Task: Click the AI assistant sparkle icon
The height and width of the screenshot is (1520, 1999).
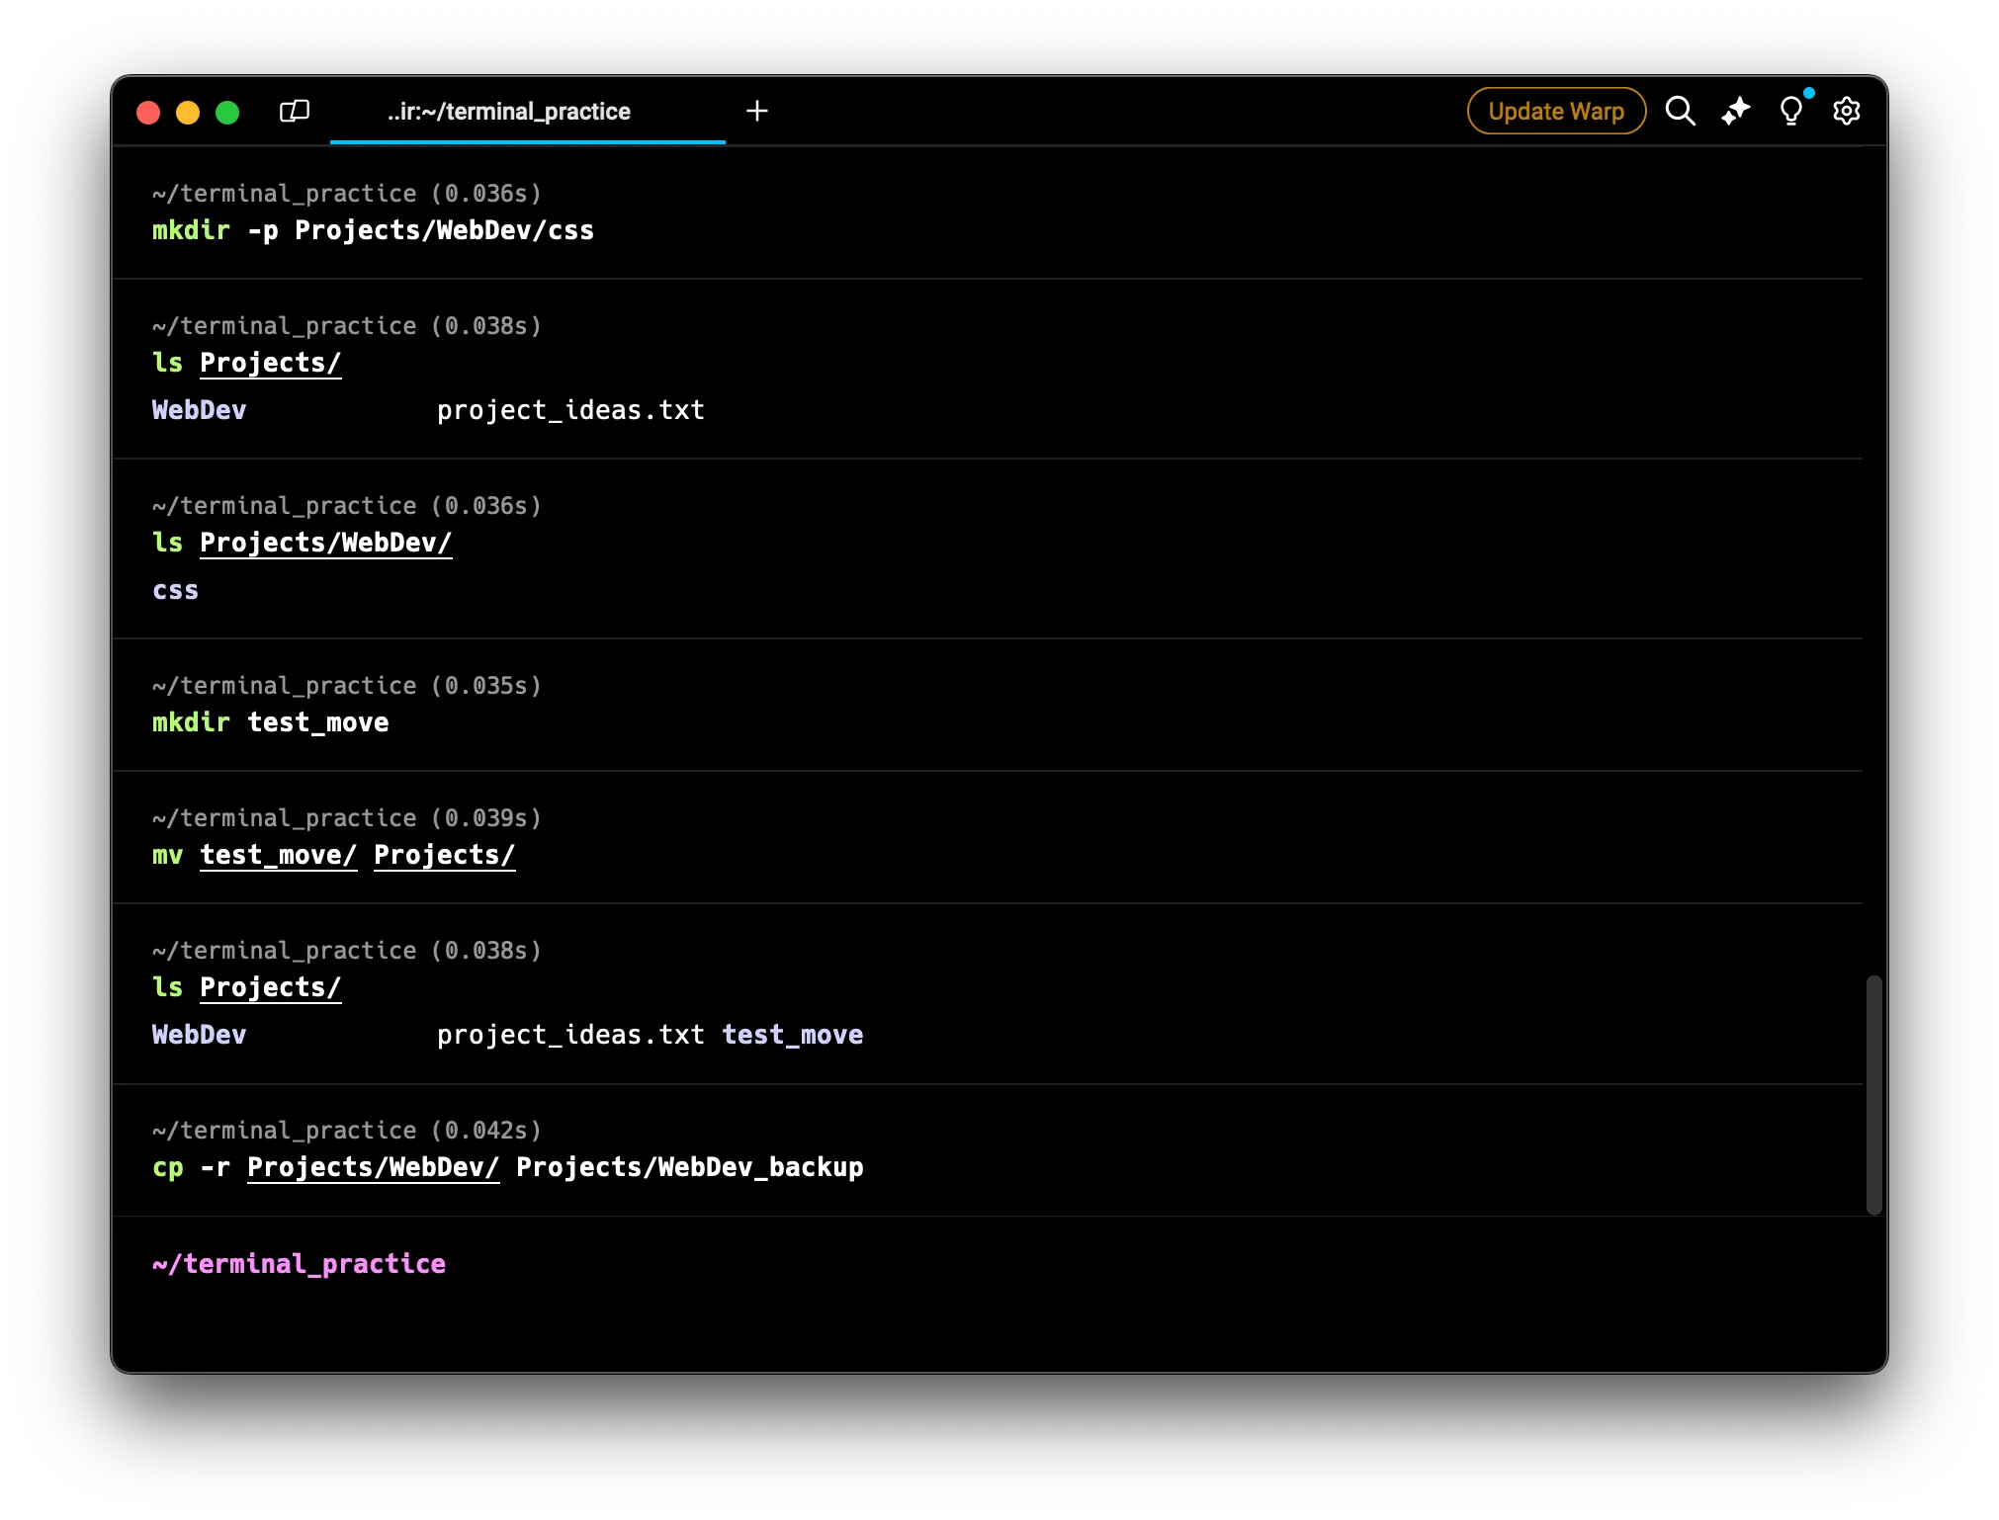Action: click(x=1737, y=112)
